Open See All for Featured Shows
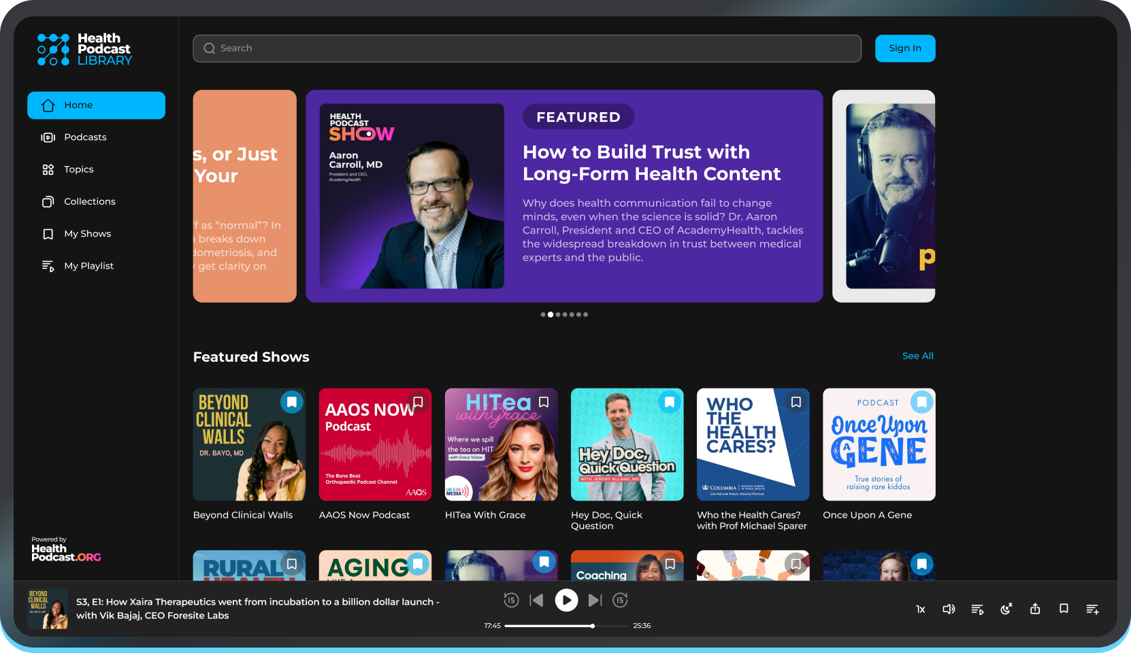1131x653 pixels. coord(918,356)
